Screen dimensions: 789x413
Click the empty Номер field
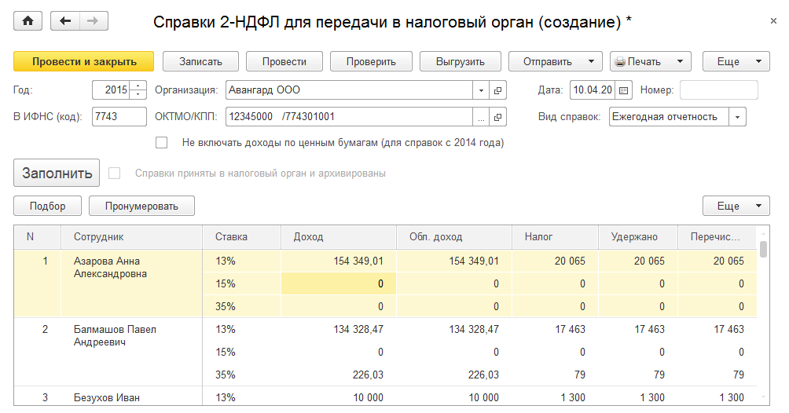tap(718, 90)
